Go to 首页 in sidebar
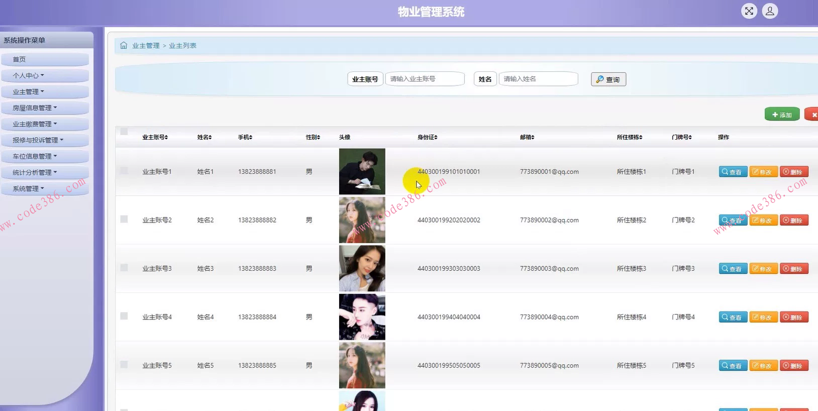The width and height of the screenshot is (818, 411). pyautogui.click(x=45, y=59)
